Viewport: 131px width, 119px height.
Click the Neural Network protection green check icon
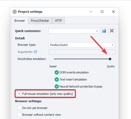pos(57,86)
